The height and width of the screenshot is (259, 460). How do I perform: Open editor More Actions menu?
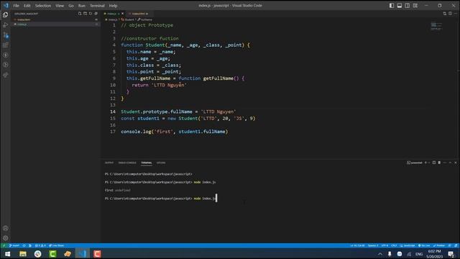pos(455,14)
